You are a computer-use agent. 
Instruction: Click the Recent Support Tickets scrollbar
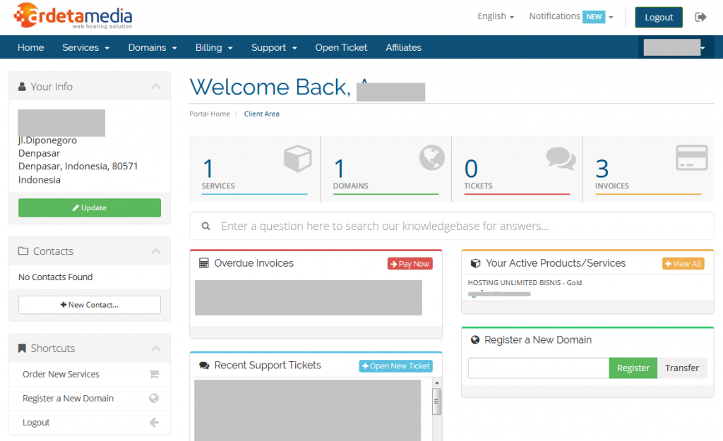437,402
